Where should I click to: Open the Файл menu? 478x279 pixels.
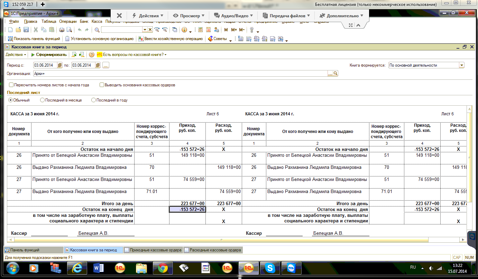(14, 21)
